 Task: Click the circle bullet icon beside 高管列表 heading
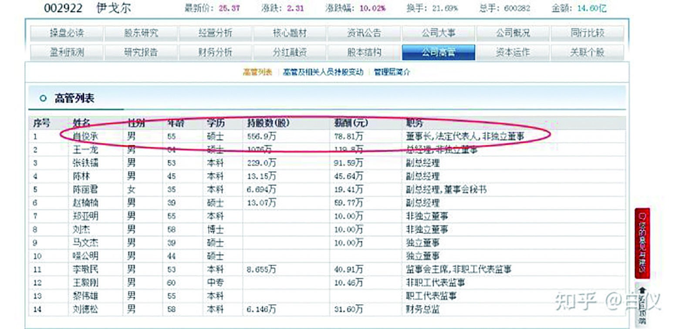point(42,98)
